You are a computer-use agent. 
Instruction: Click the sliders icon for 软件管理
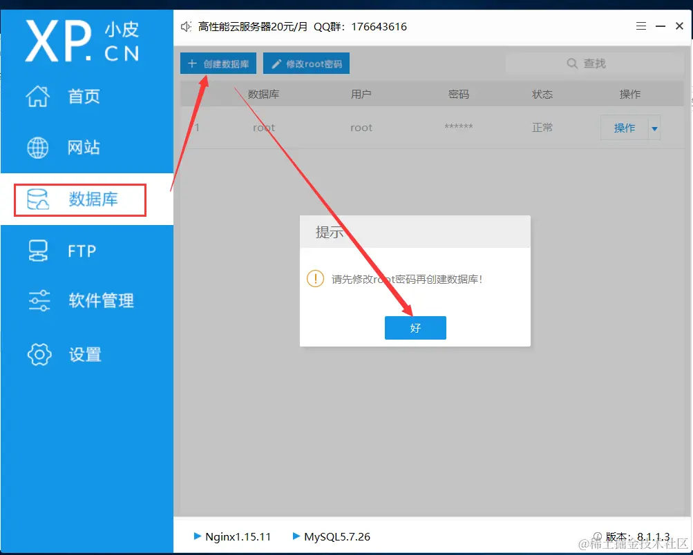(x=39, y=301)
